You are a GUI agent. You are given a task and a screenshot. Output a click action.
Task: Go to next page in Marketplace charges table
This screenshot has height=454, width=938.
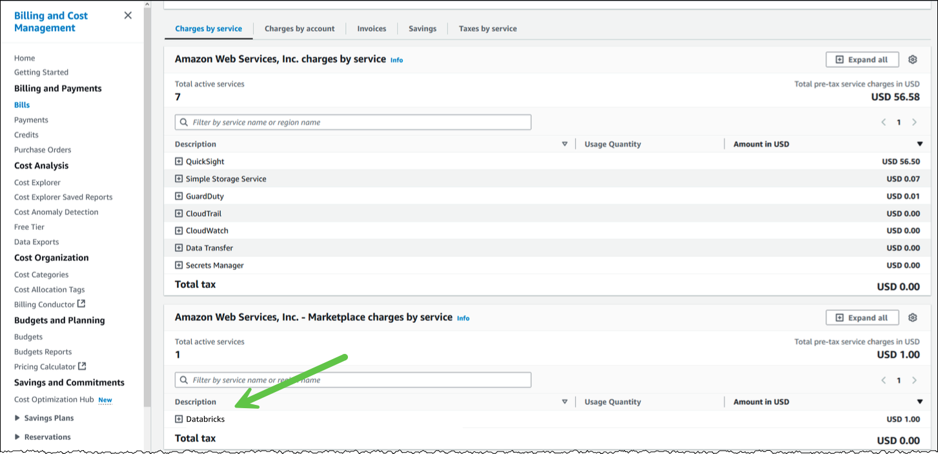click(914, 380)
